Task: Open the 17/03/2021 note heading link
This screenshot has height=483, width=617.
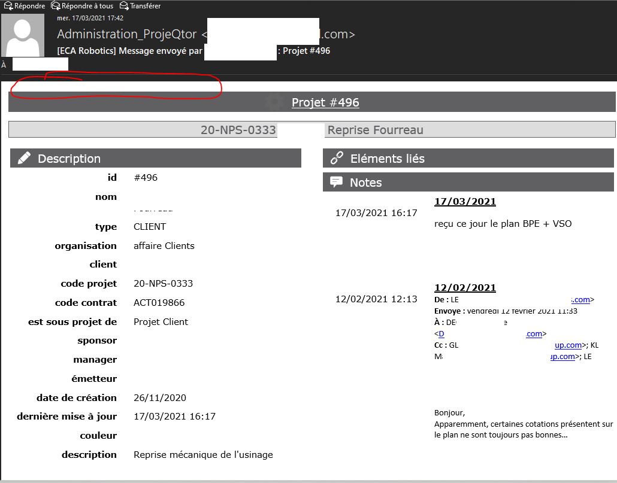Action: [x=465, y=202]
